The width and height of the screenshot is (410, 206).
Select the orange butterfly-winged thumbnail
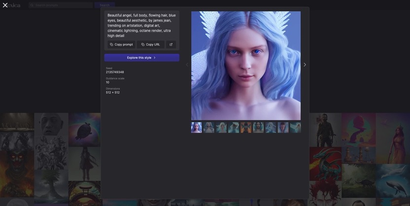point(246,127)
